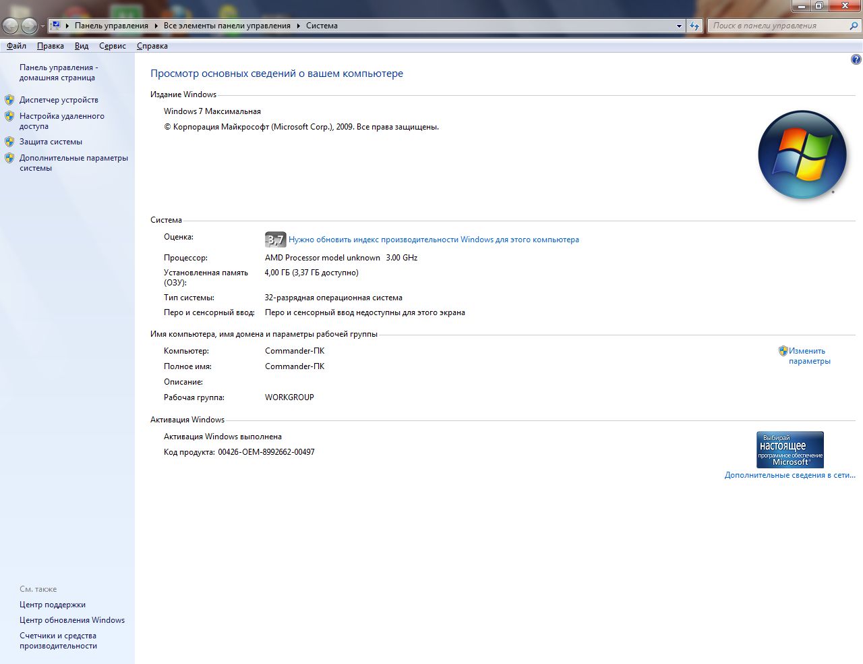This screenshot has width=863, height=664.
Task: Click 'Активация Windows выполнена' status text
Action: click(222, 437)
